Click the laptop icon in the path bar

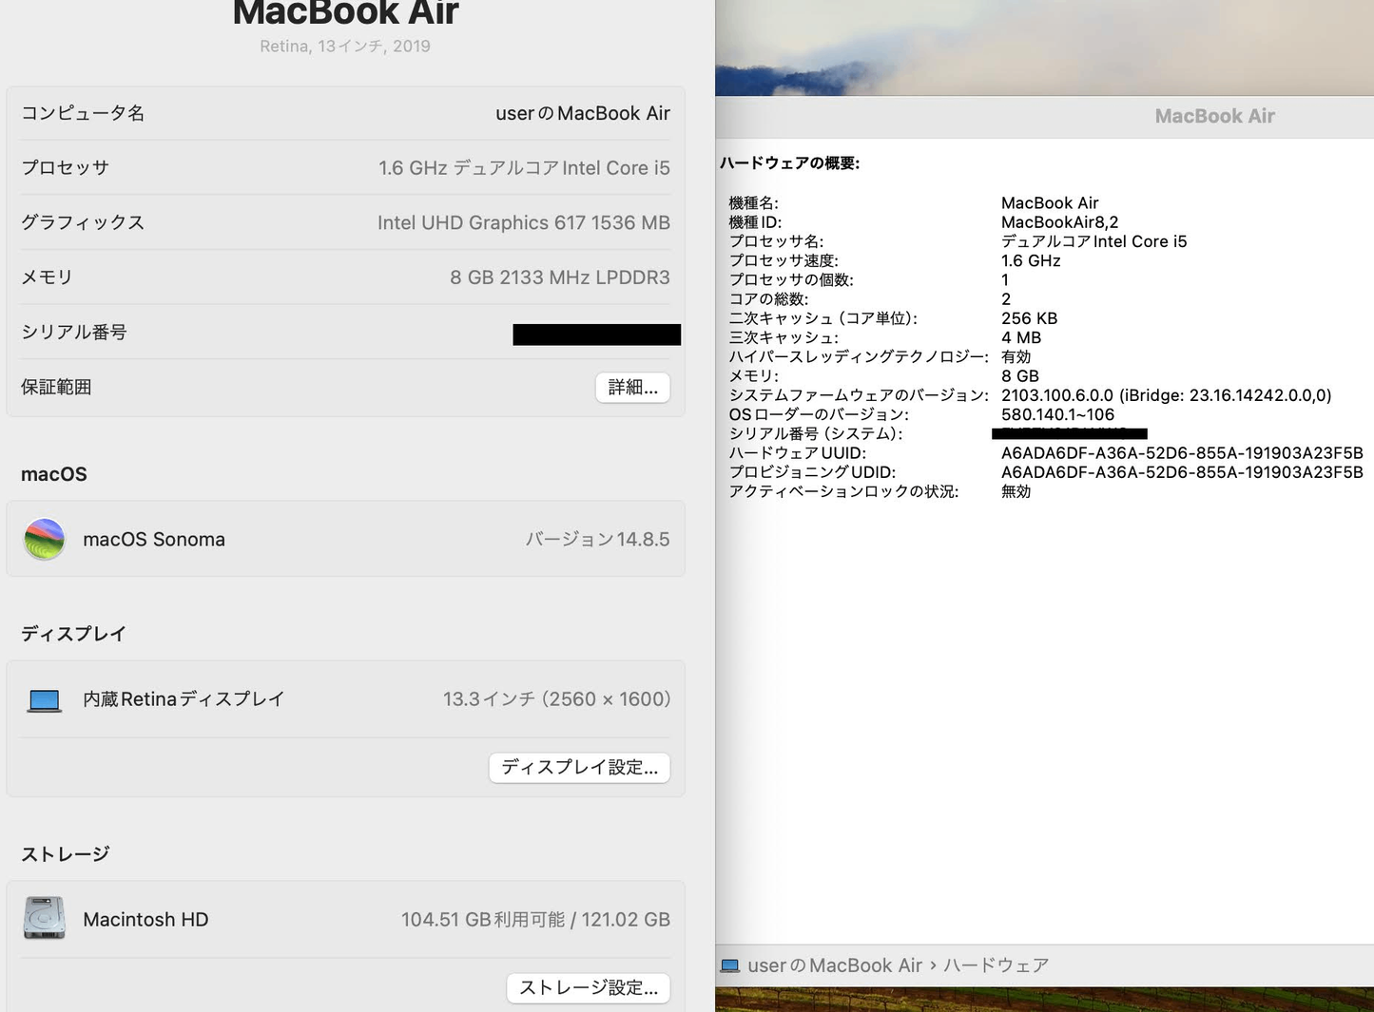[x=730, y=965]
